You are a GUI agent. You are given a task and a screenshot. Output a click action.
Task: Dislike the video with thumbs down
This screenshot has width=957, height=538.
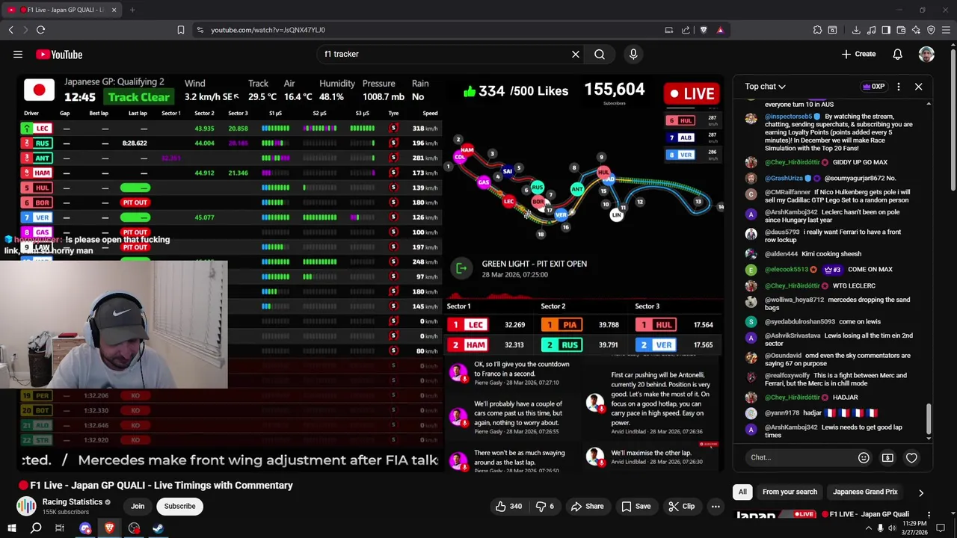(x=545, y=506)
